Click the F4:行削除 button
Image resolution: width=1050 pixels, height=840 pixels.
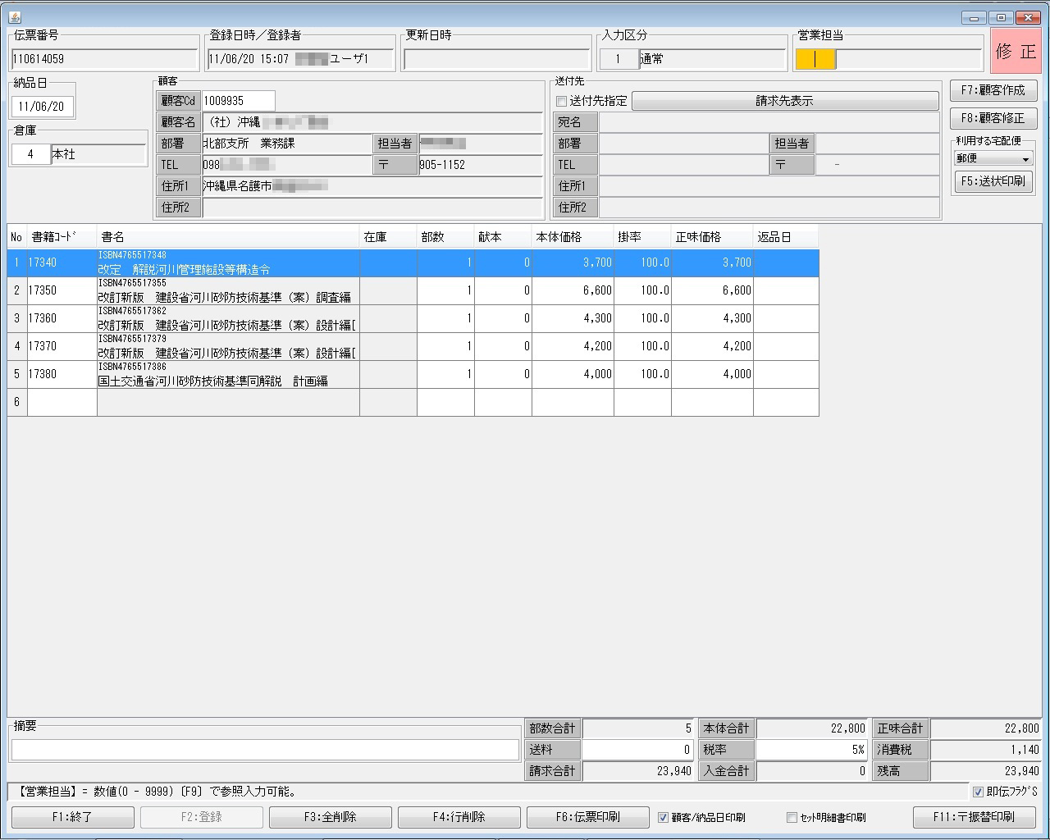tap(459, 817)
